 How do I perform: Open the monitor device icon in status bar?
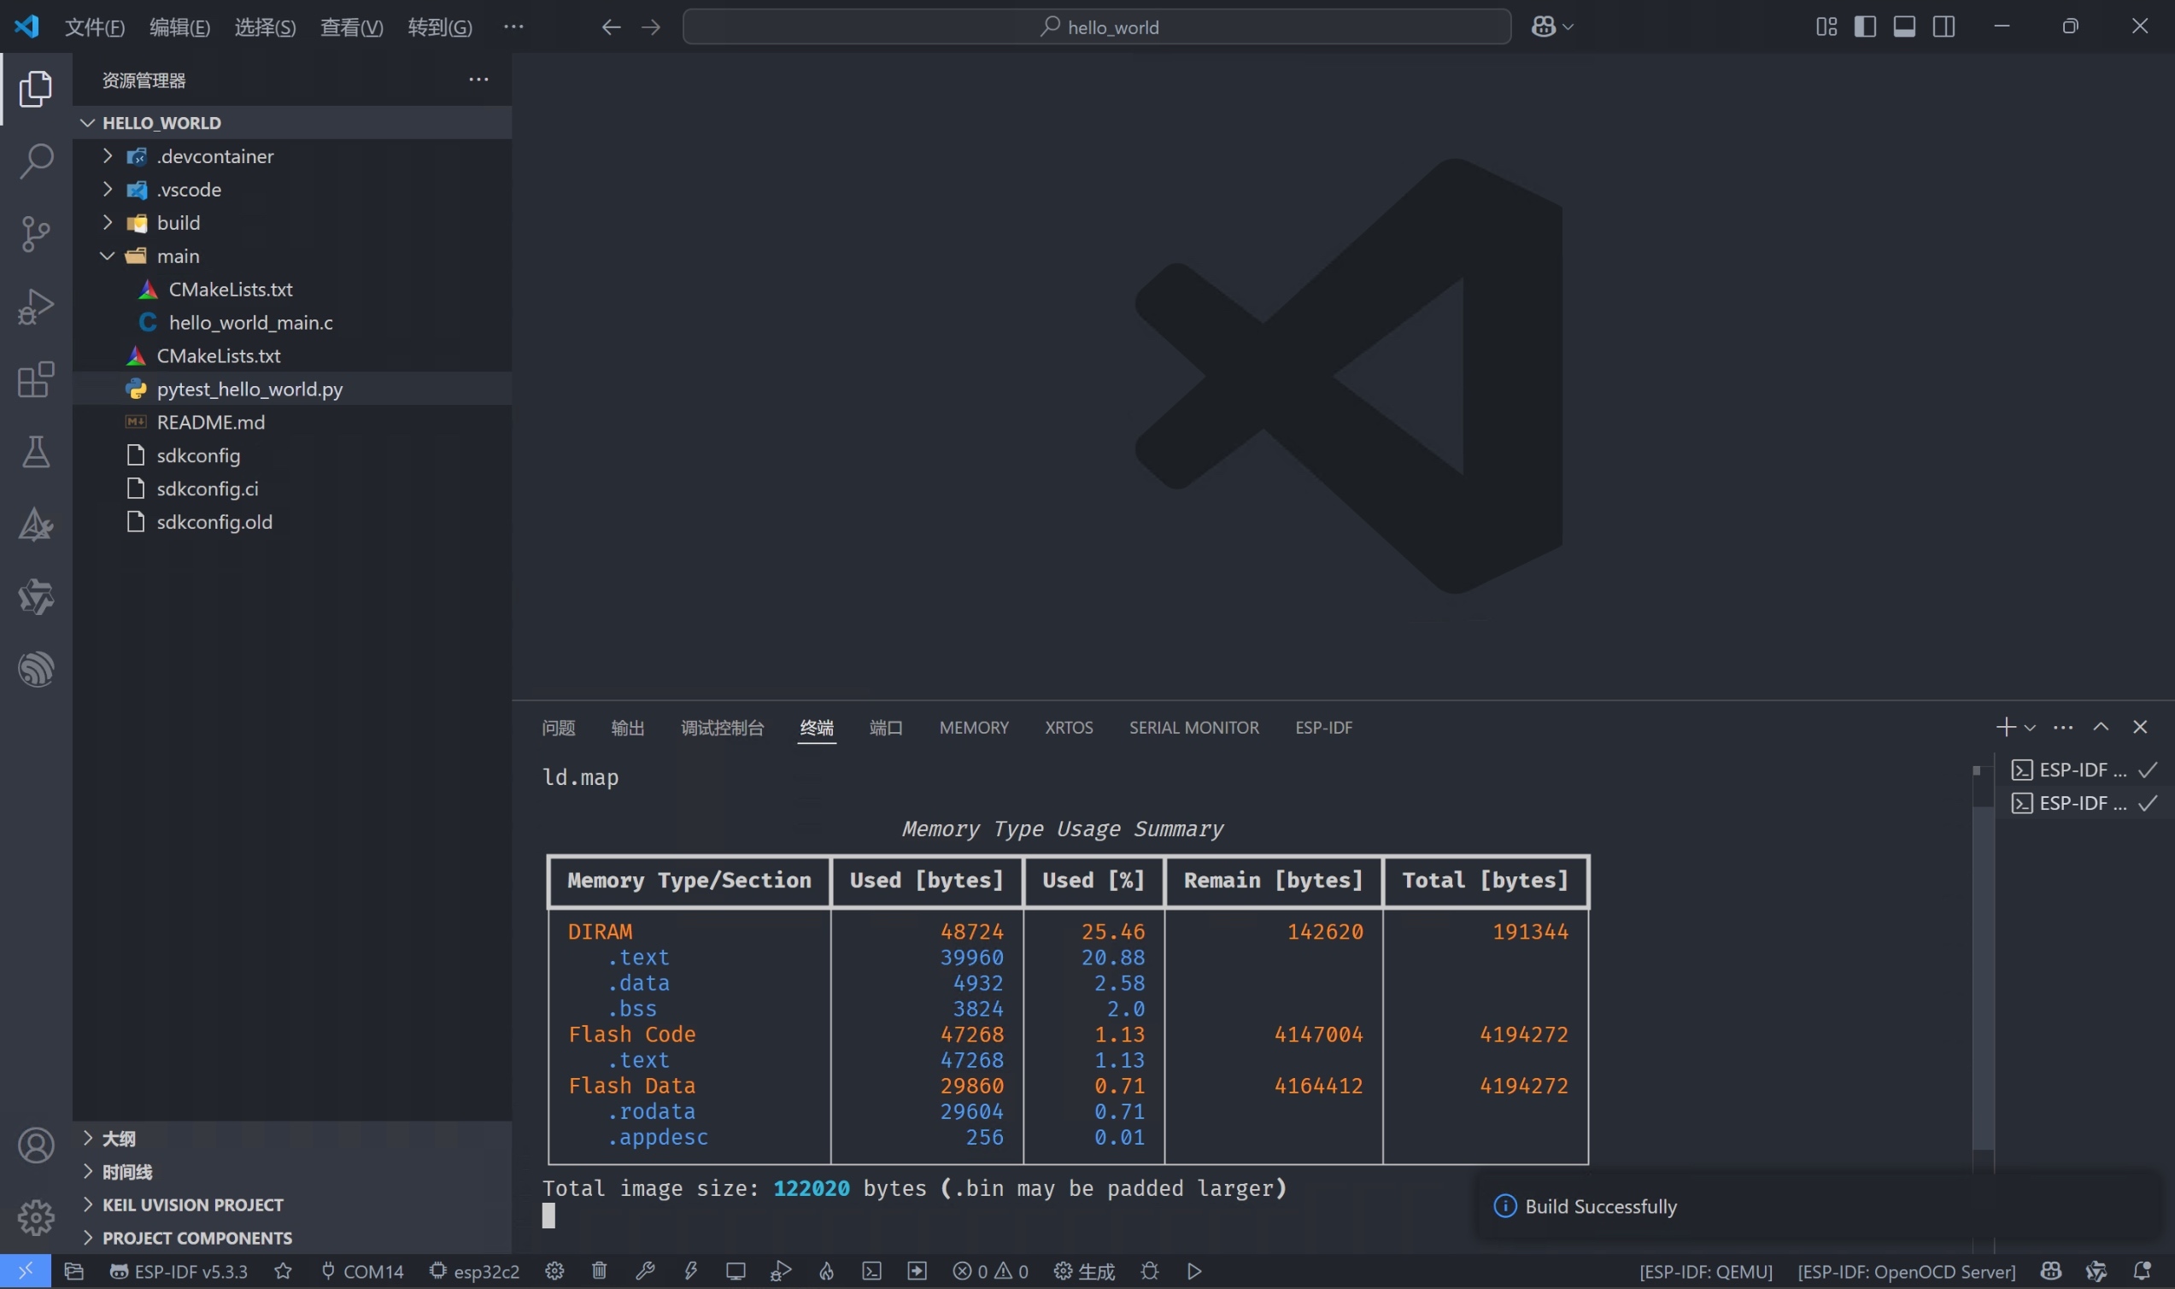pyautogui.click(x=736, y=1271)
